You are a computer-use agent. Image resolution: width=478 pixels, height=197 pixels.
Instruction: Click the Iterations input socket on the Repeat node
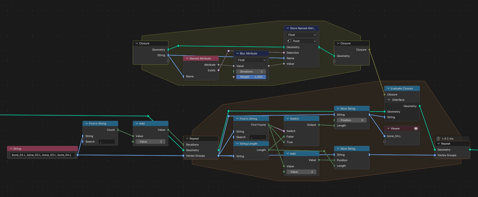[183, 145]
